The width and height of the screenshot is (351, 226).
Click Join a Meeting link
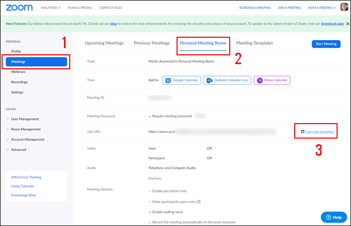289,8
